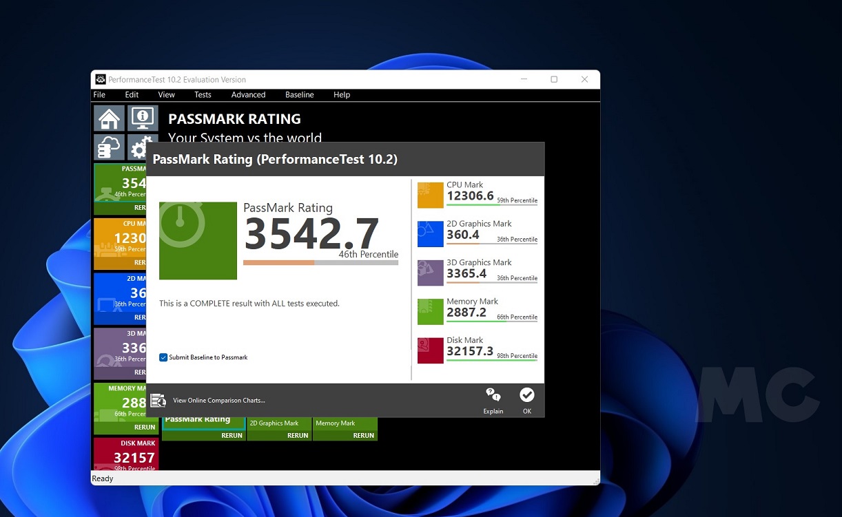Rerun the Memory Mark bottom tile
Screen dimensions: 842x517
[x=363, y=435]
